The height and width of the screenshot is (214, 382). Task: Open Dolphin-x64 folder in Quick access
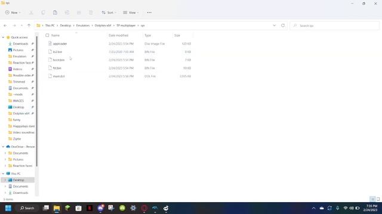tap(21, 114)
